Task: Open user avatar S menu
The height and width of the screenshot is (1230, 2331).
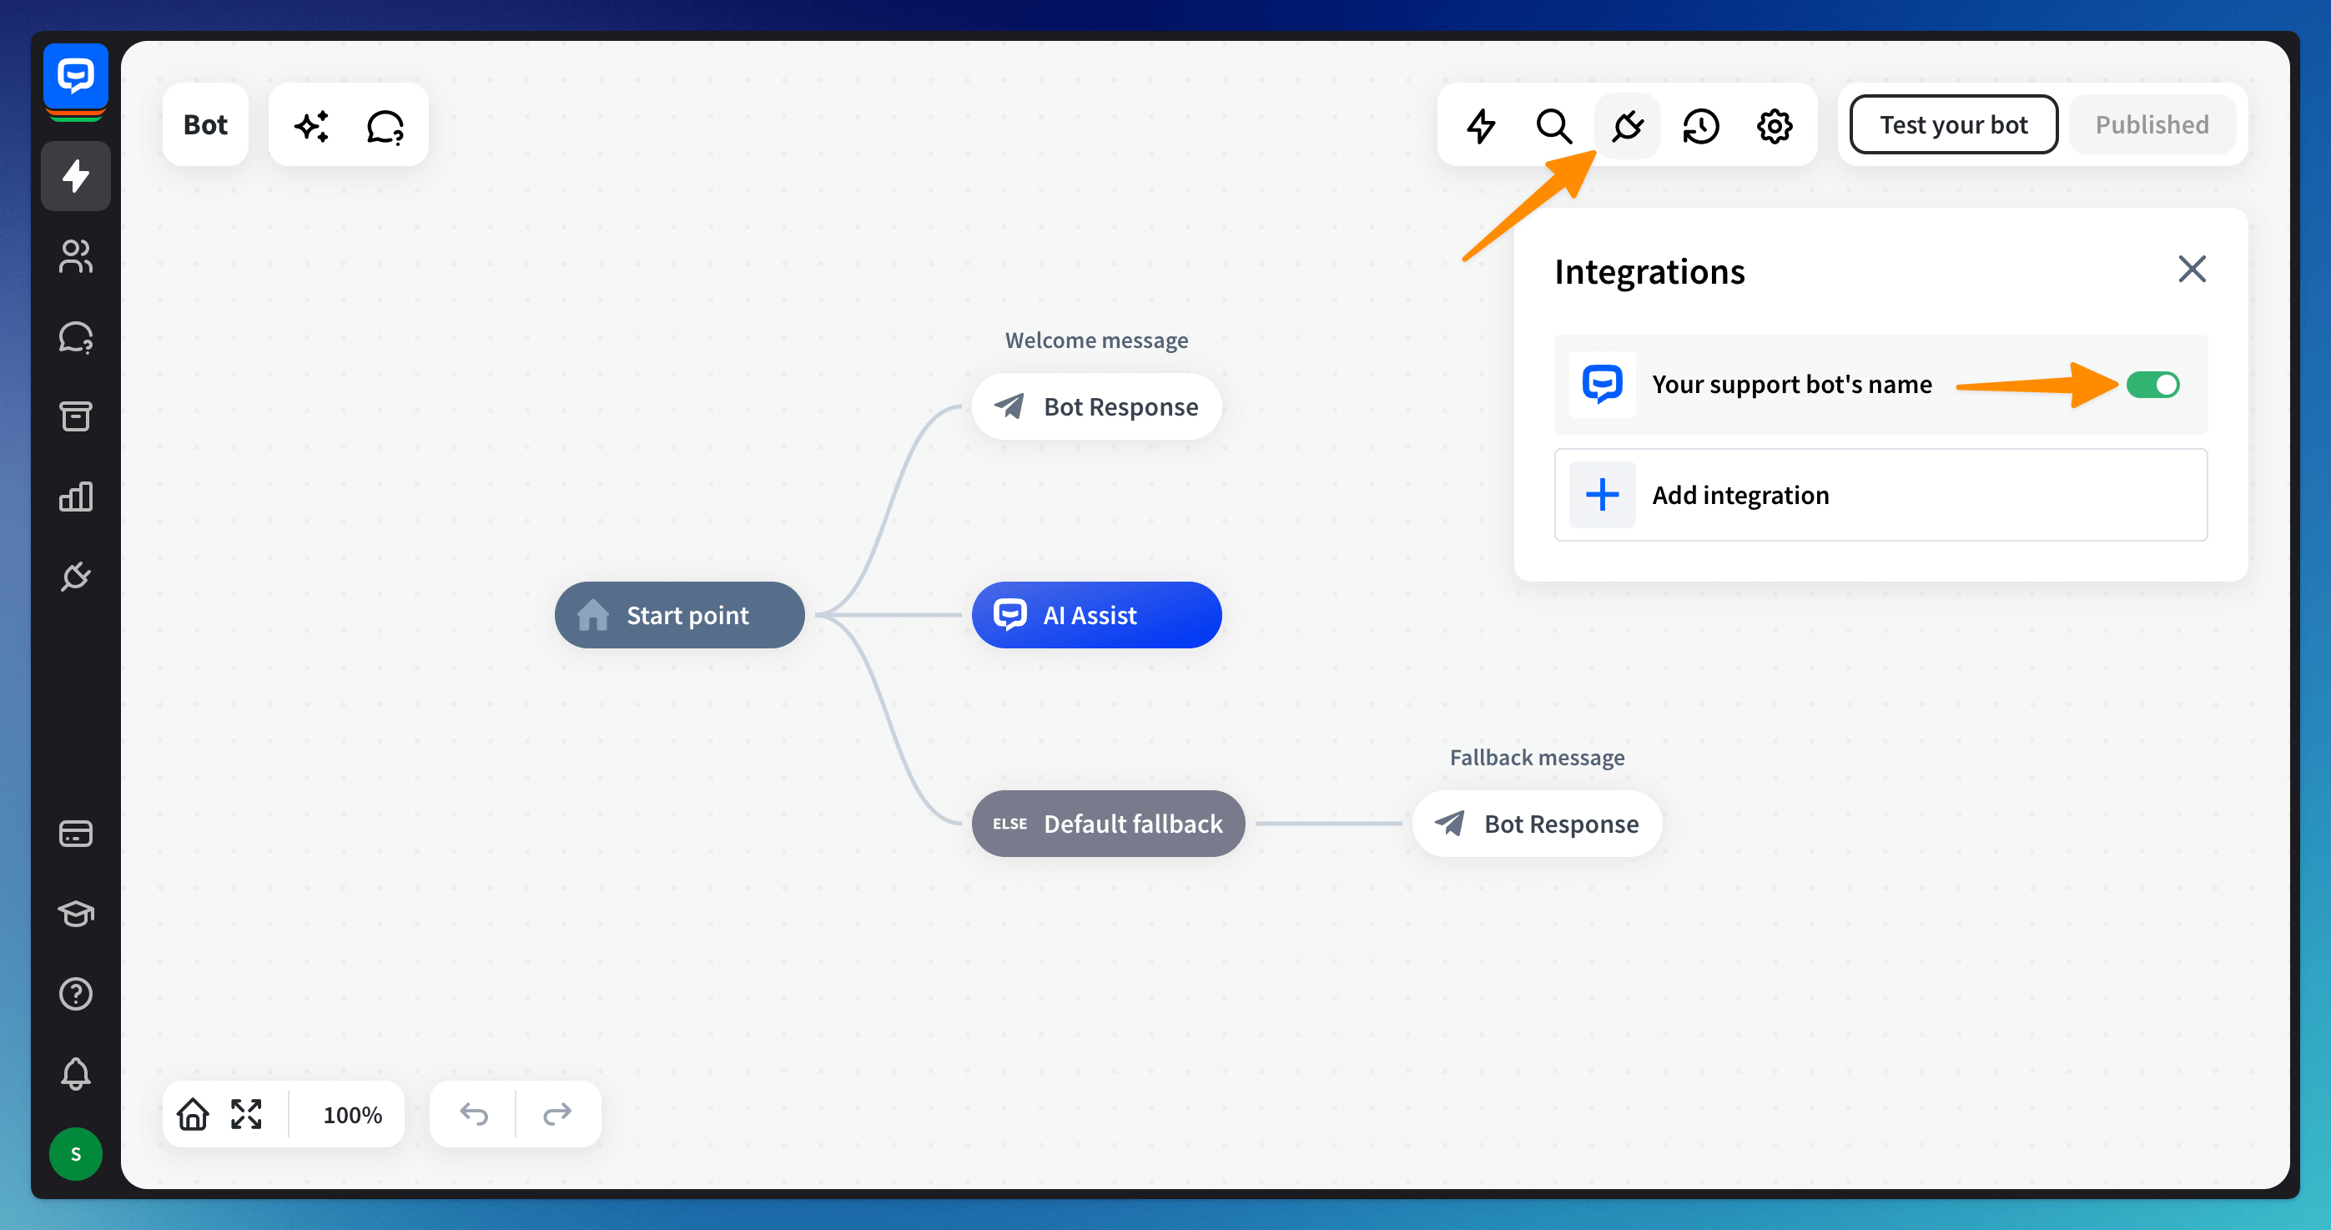Action: (76, 1154)
